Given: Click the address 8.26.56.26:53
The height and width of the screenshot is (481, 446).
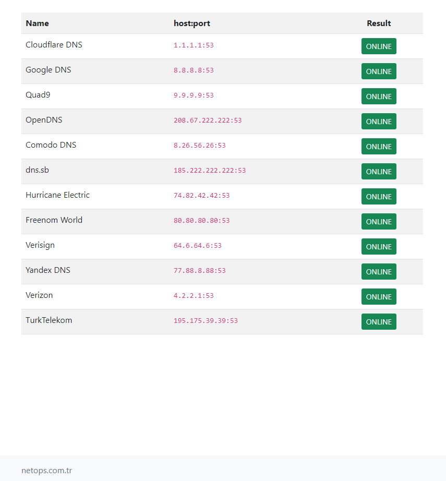Looking at the screenshot, I should pos(200,146).
